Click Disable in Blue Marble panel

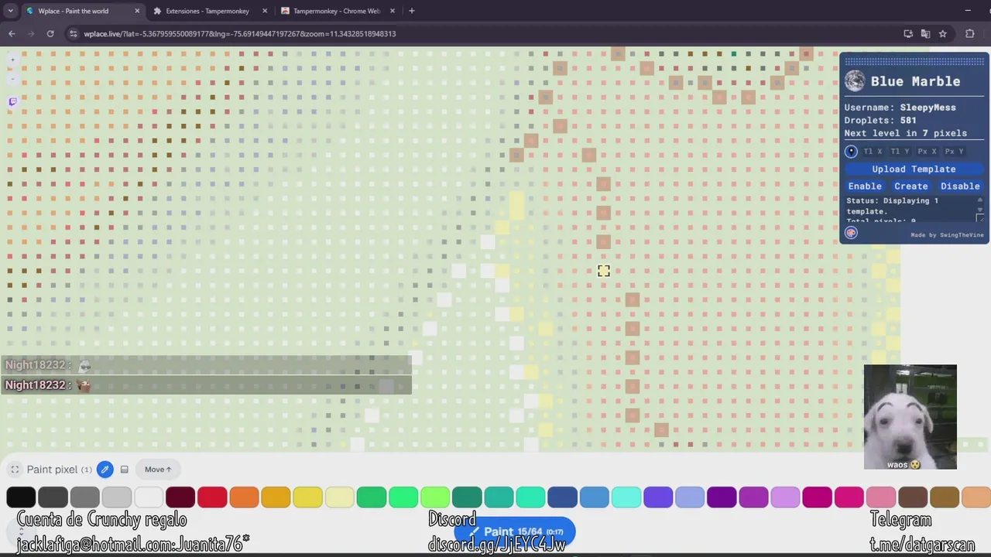[x=960, y=186]
